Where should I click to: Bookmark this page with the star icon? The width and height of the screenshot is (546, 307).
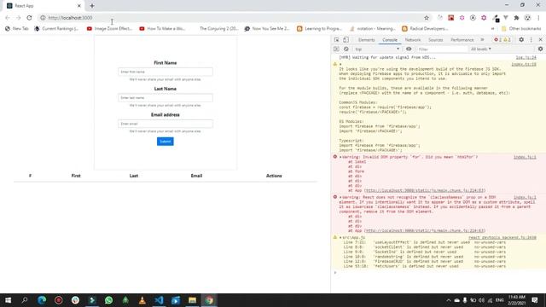pyautogui.click(x=427, y=18)
